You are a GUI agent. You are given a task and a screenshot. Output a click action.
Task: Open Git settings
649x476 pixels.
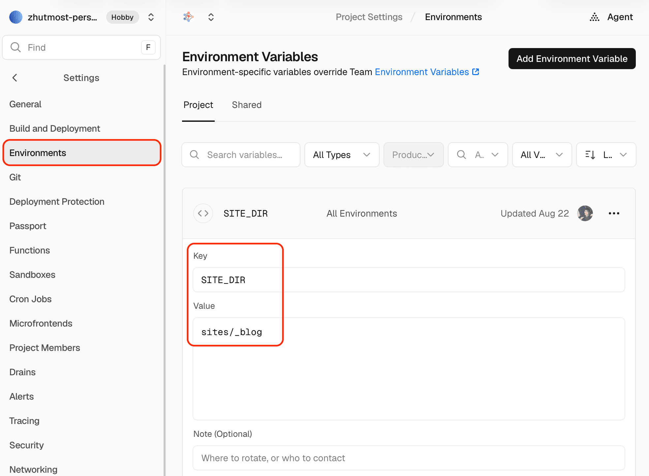tap(15, 177)
